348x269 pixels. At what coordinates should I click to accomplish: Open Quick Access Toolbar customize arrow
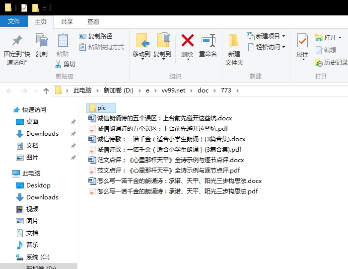tap(44, 9)
